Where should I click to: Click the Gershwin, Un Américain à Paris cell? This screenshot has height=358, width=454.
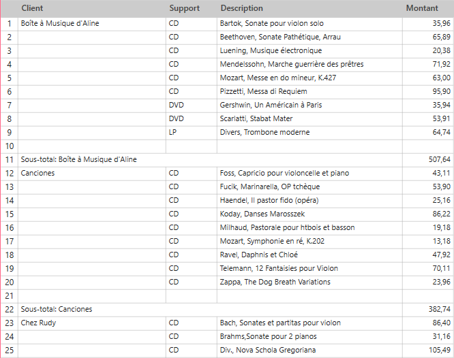coord(271,105)
